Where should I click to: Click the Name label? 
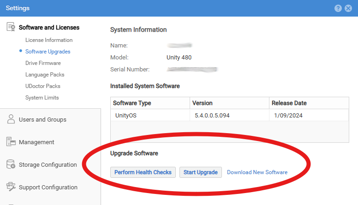click(119, 46)
